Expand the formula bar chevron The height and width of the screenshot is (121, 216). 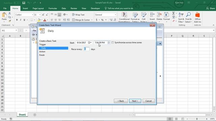(x=214, y=30)
